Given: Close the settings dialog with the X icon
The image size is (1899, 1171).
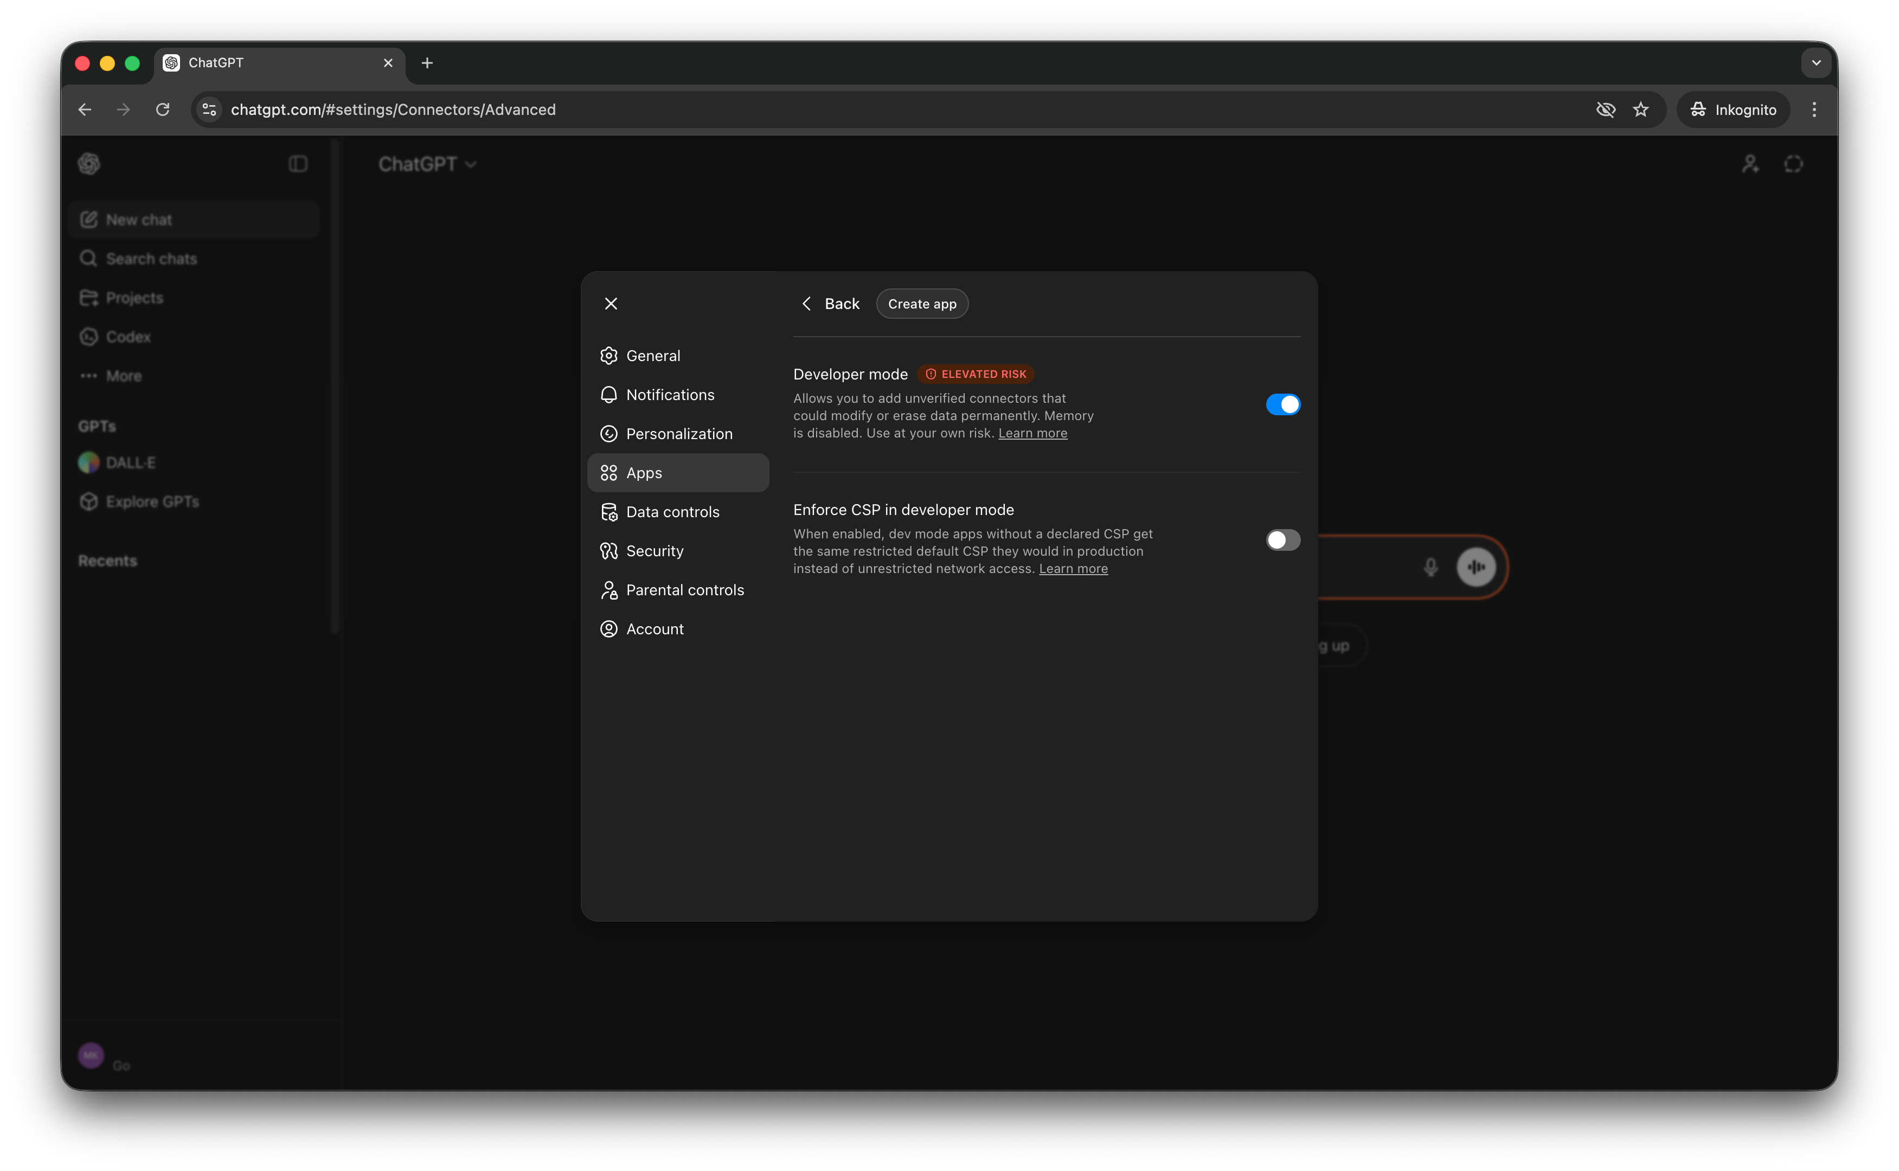Looking at the screenshot, I should [x=611, y=304].
